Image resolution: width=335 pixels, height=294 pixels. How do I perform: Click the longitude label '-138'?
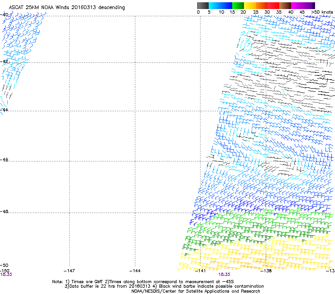click(266, 271)
